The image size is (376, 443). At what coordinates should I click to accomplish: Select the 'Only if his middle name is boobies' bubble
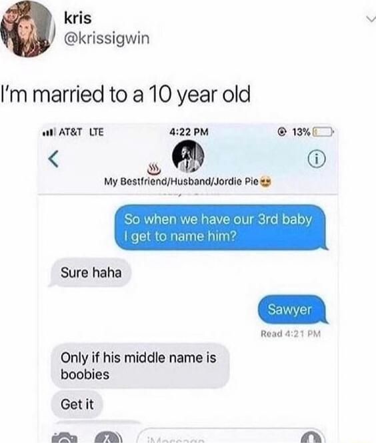[140, 366]
